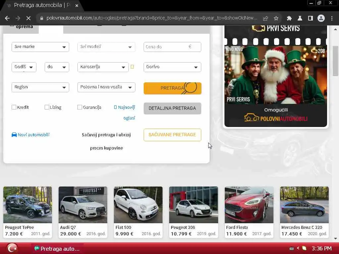Screen dimensions: 339x254
Task: Open the Peugeot 208 listing photo
Action: tap(193, 205)
